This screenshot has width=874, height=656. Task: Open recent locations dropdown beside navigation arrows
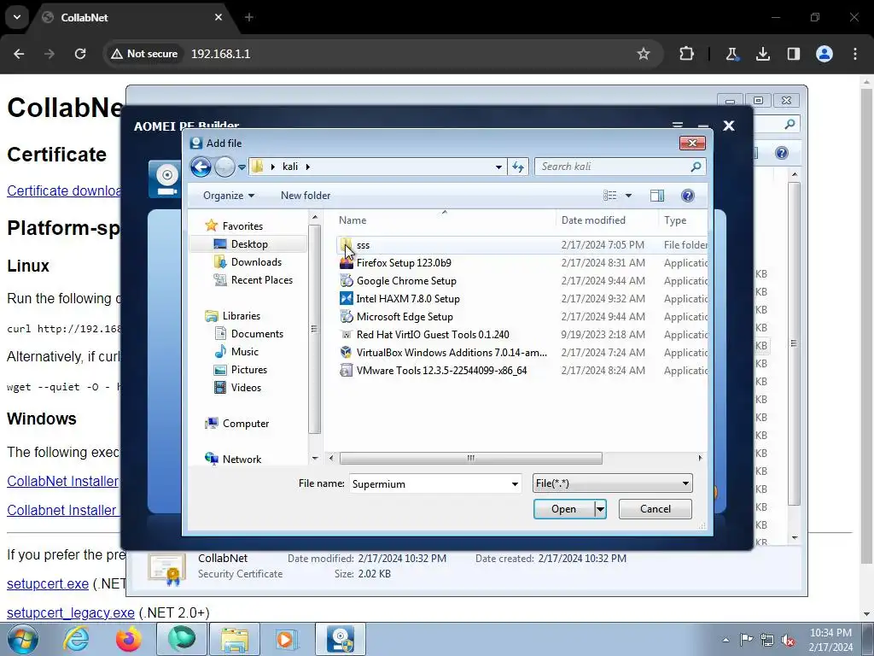point(242,167)
